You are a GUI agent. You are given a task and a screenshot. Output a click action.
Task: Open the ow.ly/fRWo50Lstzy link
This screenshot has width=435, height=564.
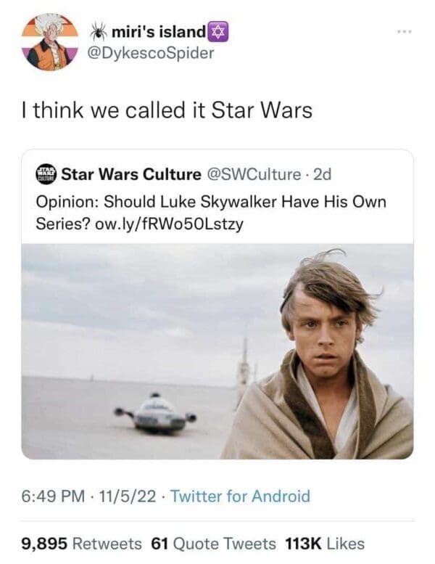(x=169, y=224)
